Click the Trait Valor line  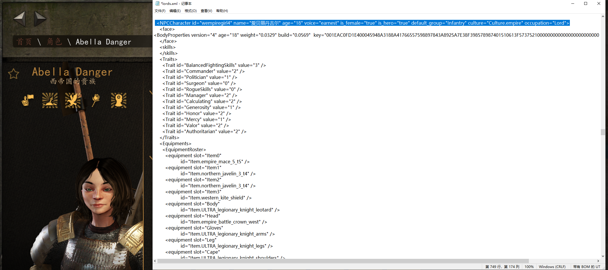point(196,125)
